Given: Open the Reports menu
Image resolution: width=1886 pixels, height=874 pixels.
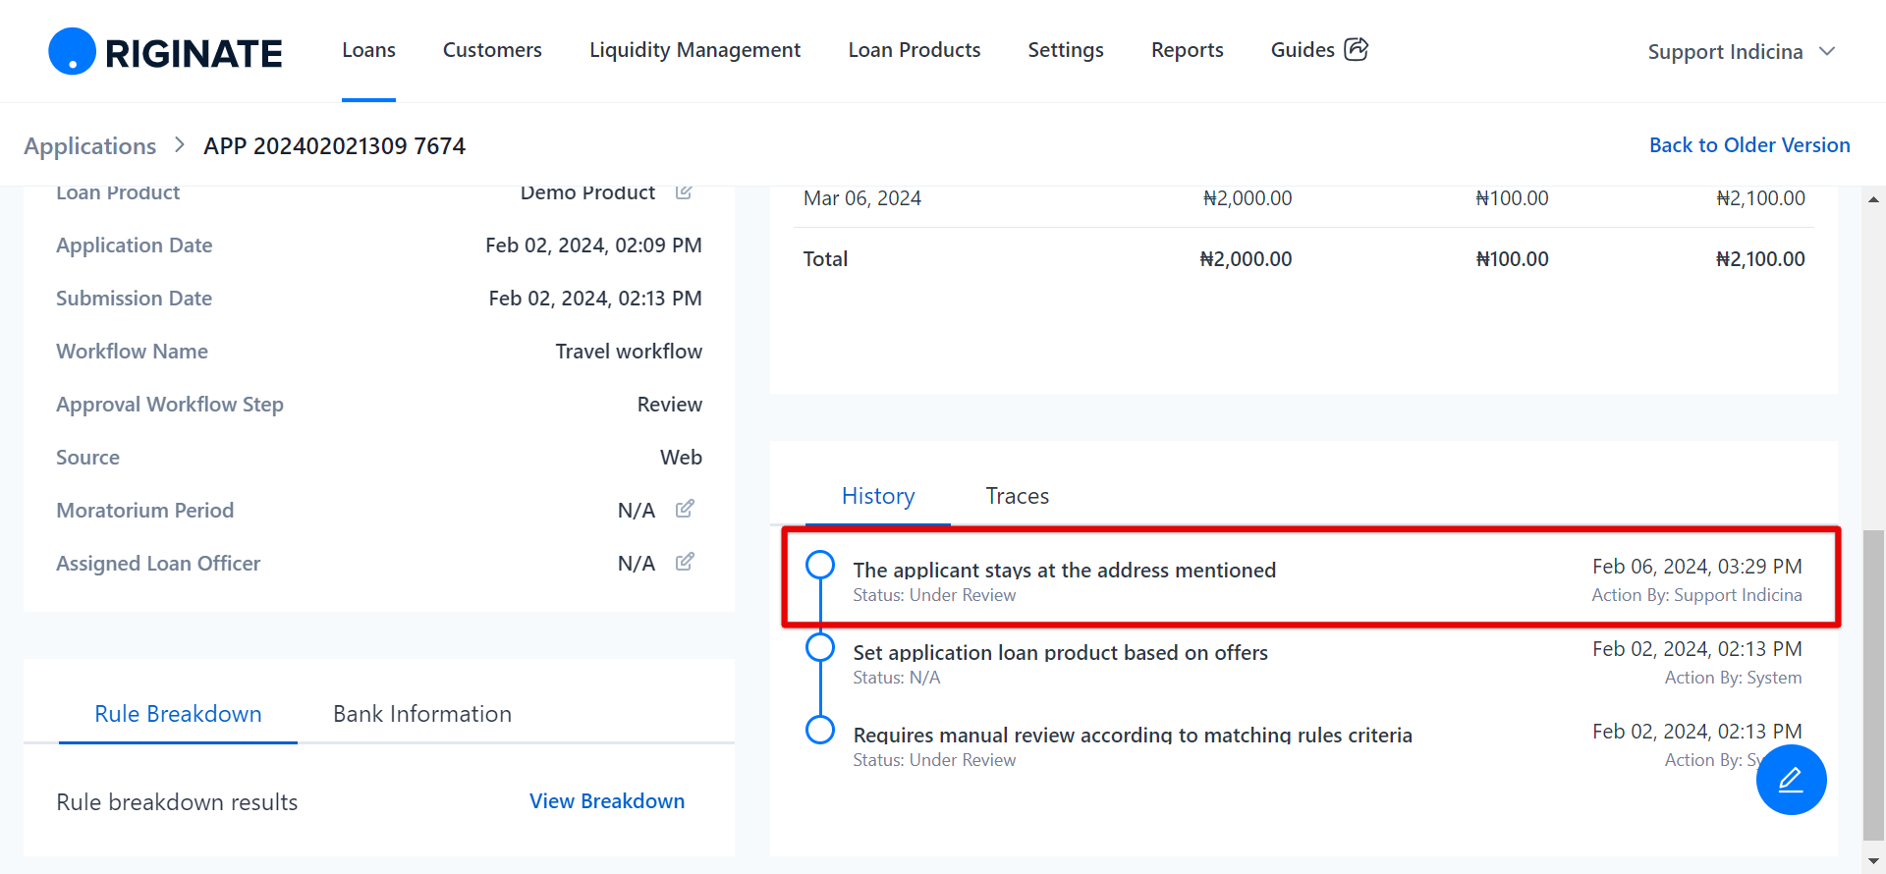Looking at the screenshot, I should coord(1188,50).
